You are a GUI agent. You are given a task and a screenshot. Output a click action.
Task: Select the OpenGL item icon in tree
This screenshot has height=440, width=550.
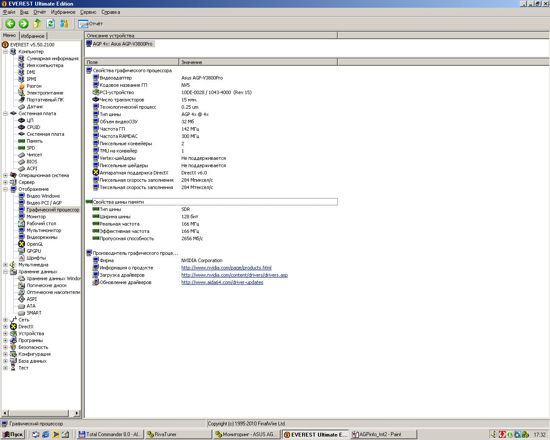click(21, 244)
